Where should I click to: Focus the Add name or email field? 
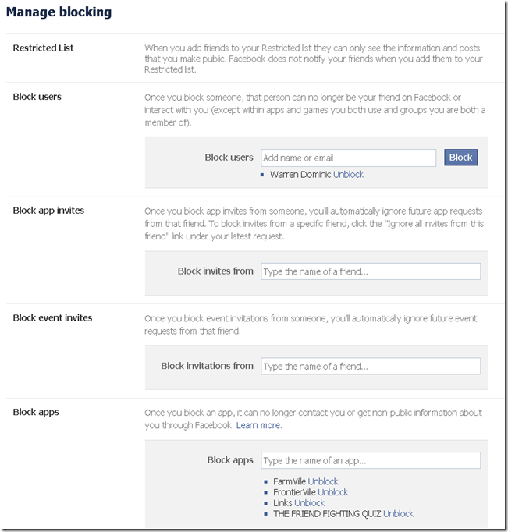click(x=348, y=158)
